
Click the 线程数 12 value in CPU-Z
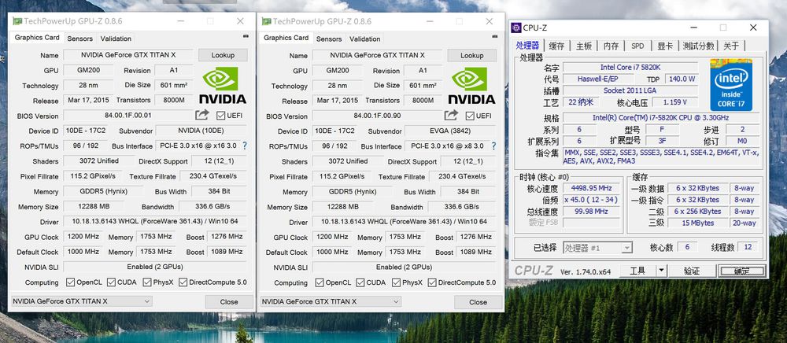tap(748, 247)
